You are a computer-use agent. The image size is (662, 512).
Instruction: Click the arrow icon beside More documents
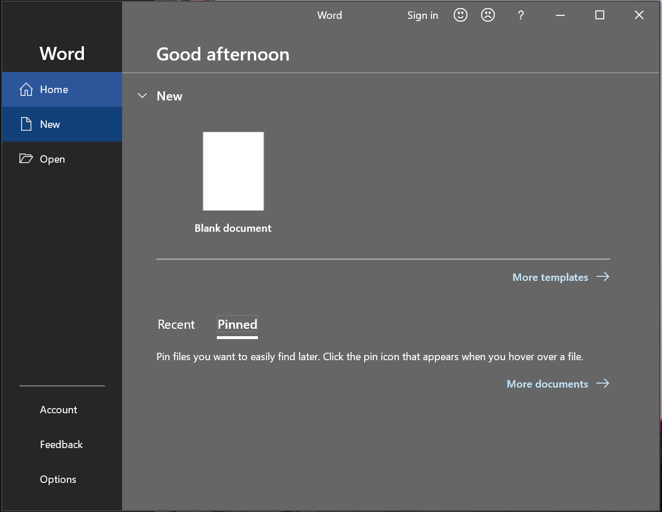(603, 383)
